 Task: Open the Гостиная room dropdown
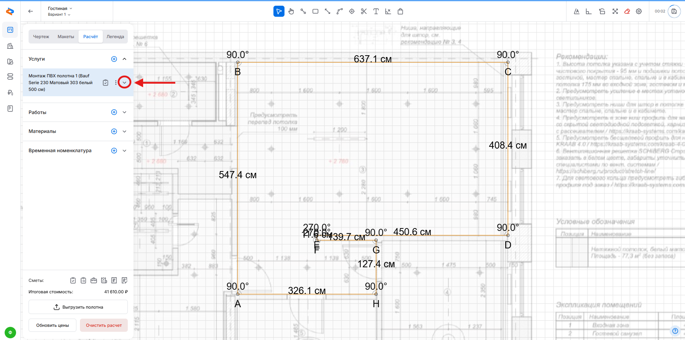pos(60,9)
